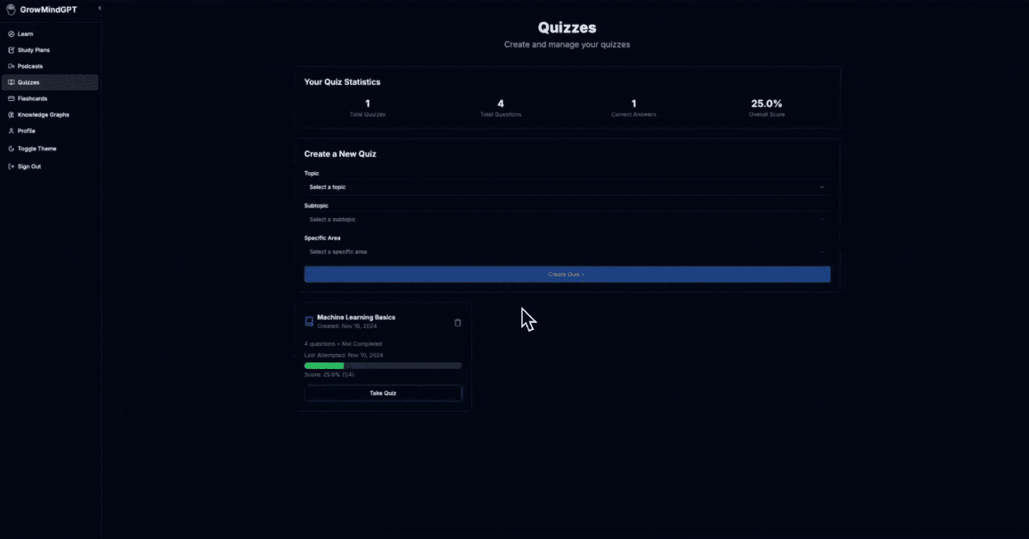Navigate to Flashcards in the sidebar
Image resolution: width=1029 pixels, height=539 pixels.
[x=50, y=99]
